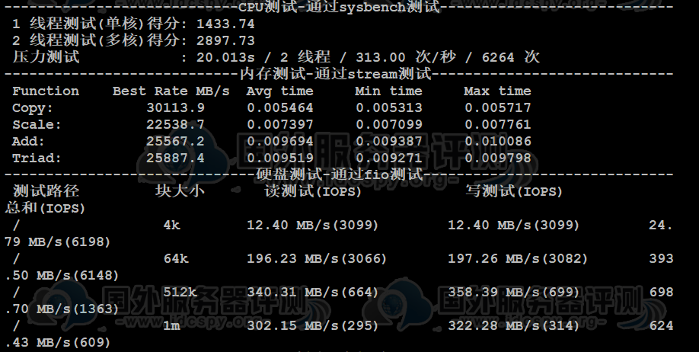Image resolution: width=699 pixels, height=352 pixels.
Task: Select 512k write result 358.39 MB/s(699)
Action: pyautogui.click(x=513, y=293)
